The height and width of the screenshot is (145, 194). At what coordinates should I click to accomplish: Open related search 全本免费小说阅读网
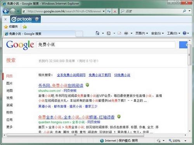(71, 75)
